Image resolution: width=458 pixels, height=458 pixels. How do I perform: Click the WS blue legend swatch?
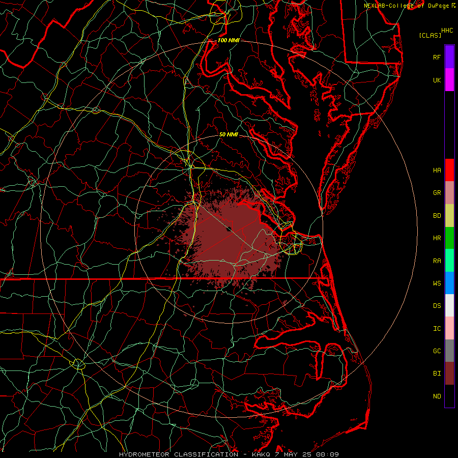point(449,283)
